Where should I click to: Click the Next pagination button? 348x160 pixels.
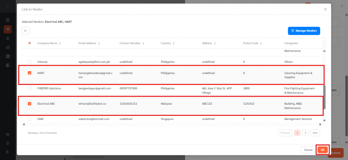(x=315, y=133)
